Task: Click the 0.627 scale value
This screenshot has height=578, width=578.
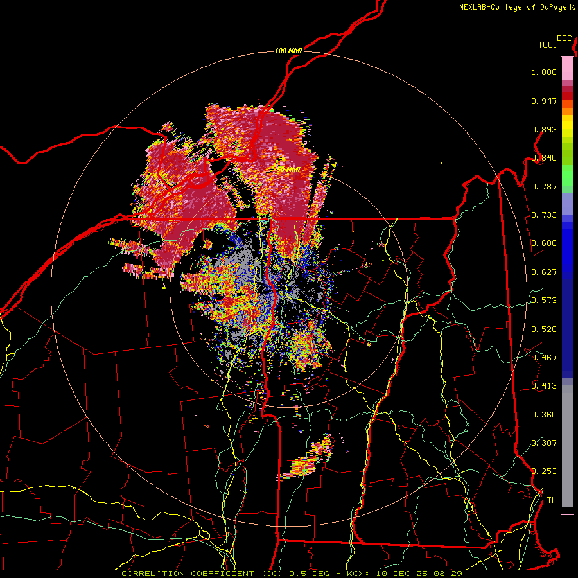Action: pyautogui.click(x=544, y=272)
